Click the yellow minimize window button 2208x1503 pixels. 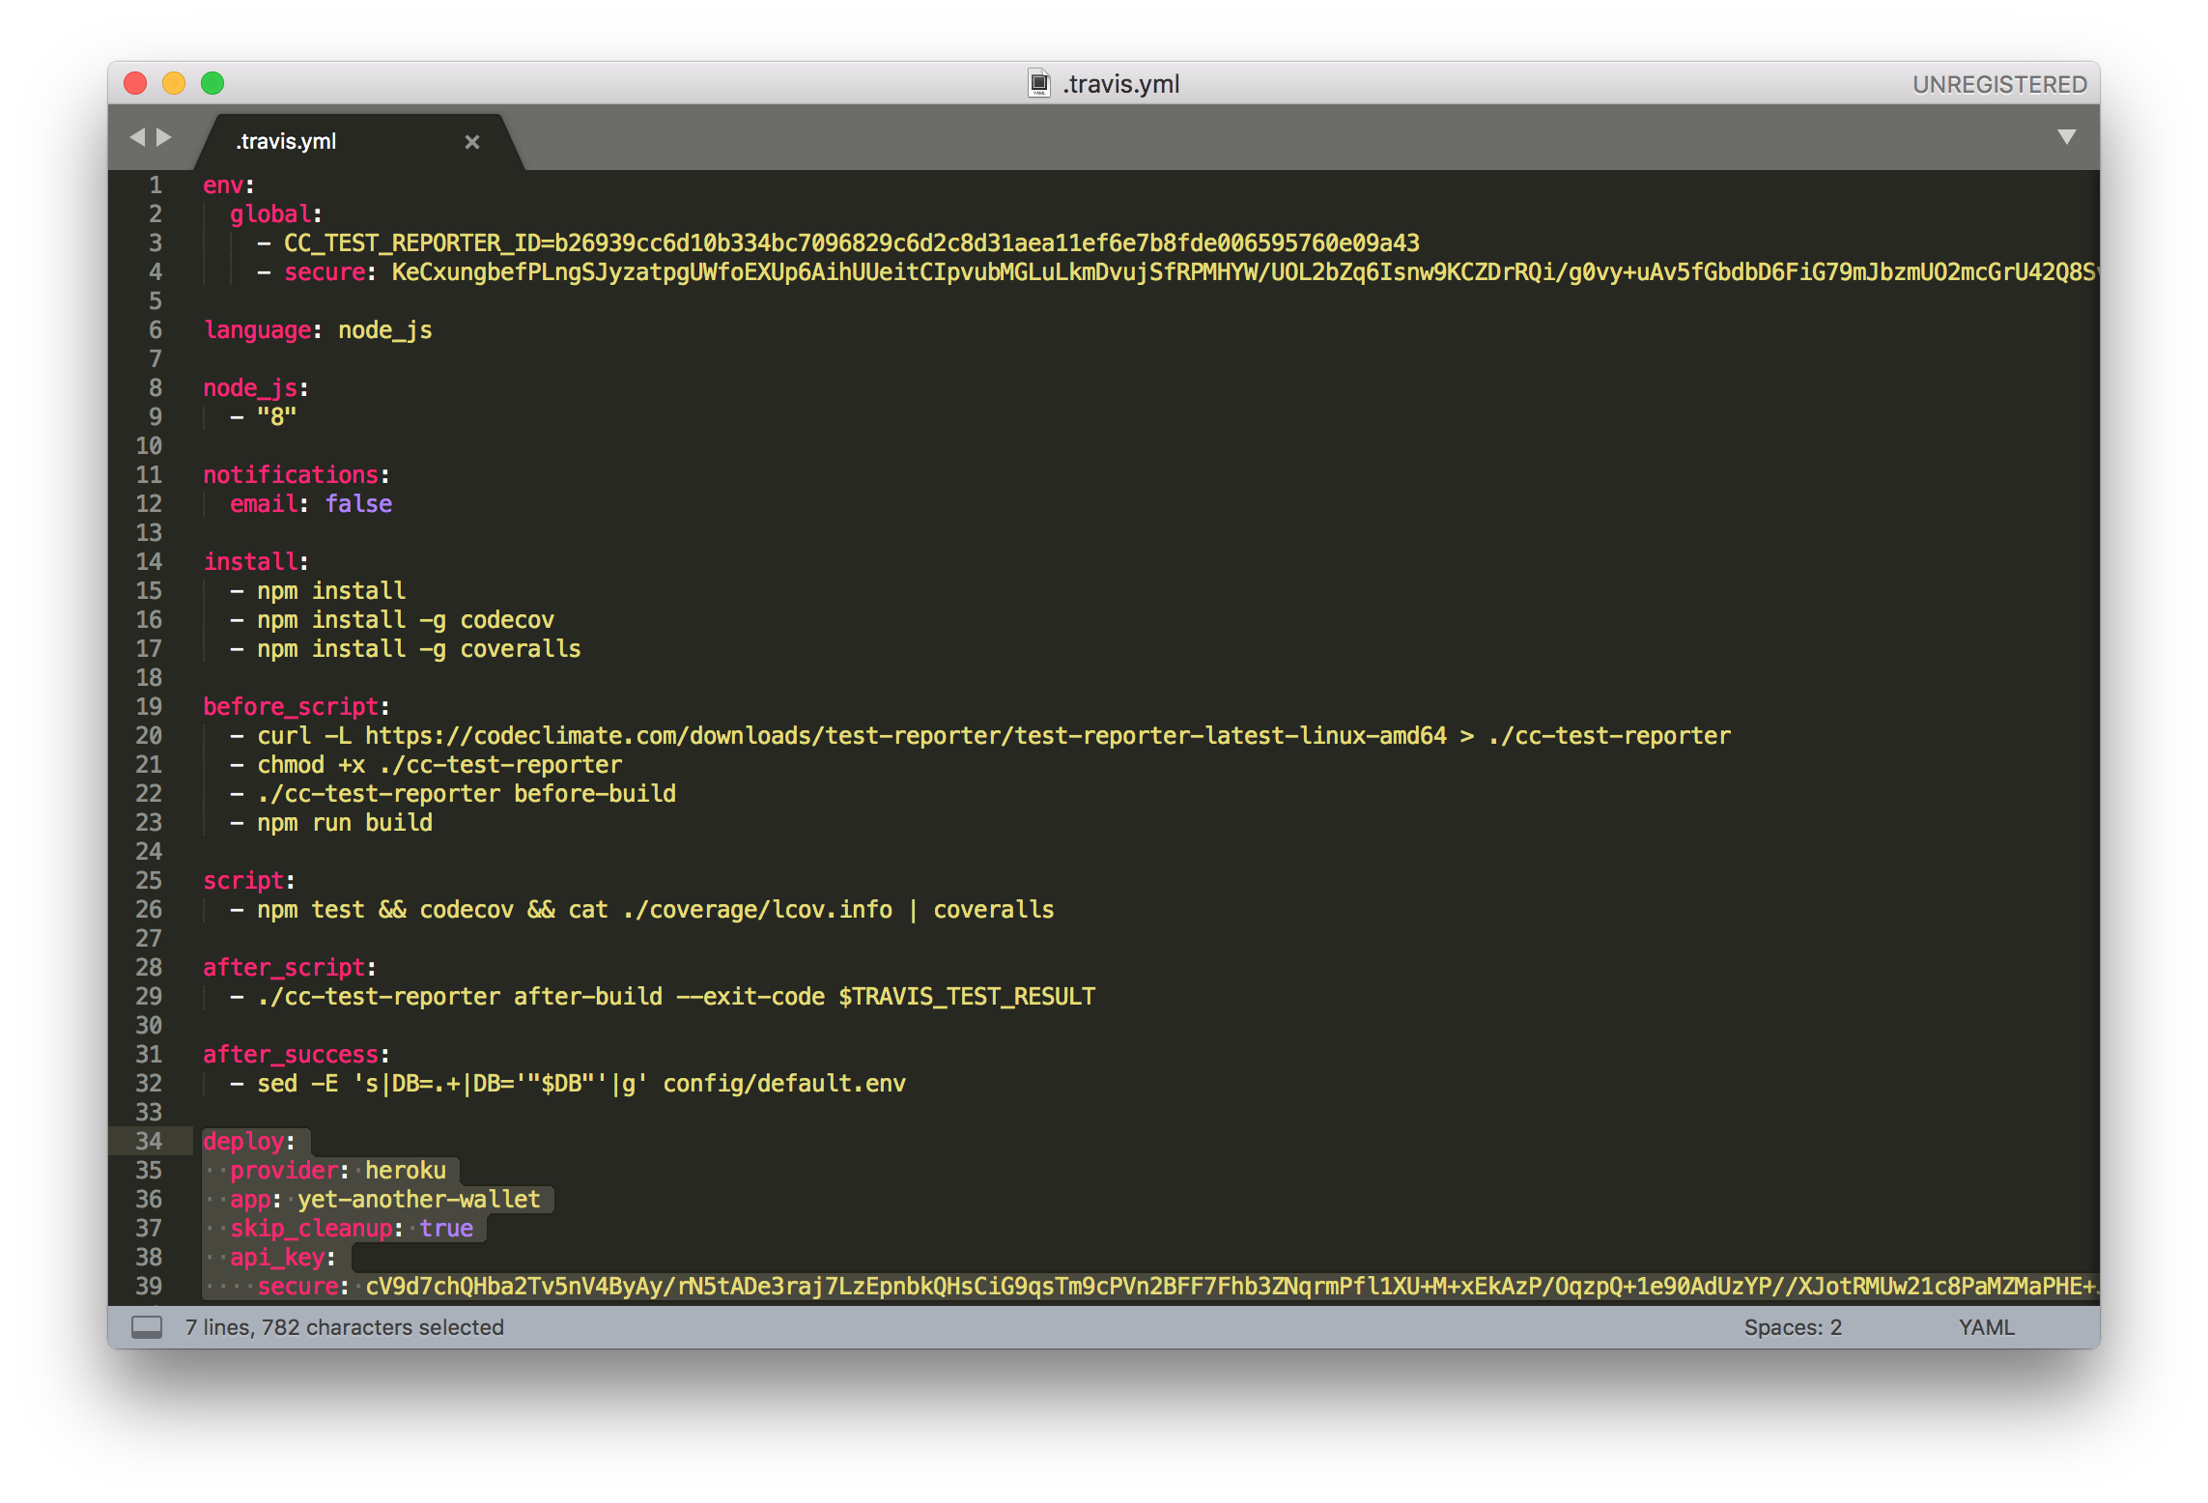[174, 84]
